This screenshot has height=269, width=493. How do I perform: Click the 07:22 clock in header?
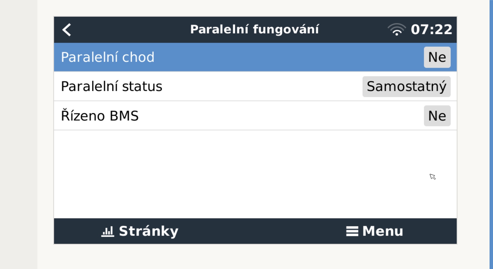click(x=431, y=30)
